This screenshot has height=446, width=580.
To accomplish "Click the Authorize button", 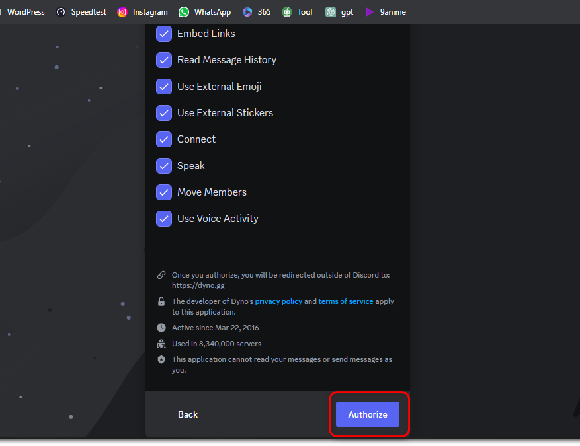I will pyautogui.click(x=367, y=414).
